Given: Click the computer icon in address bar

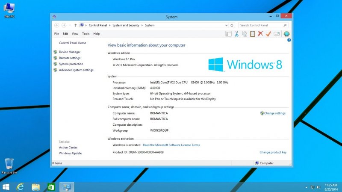Looking at the screenshot, I should tap(82, 25).
